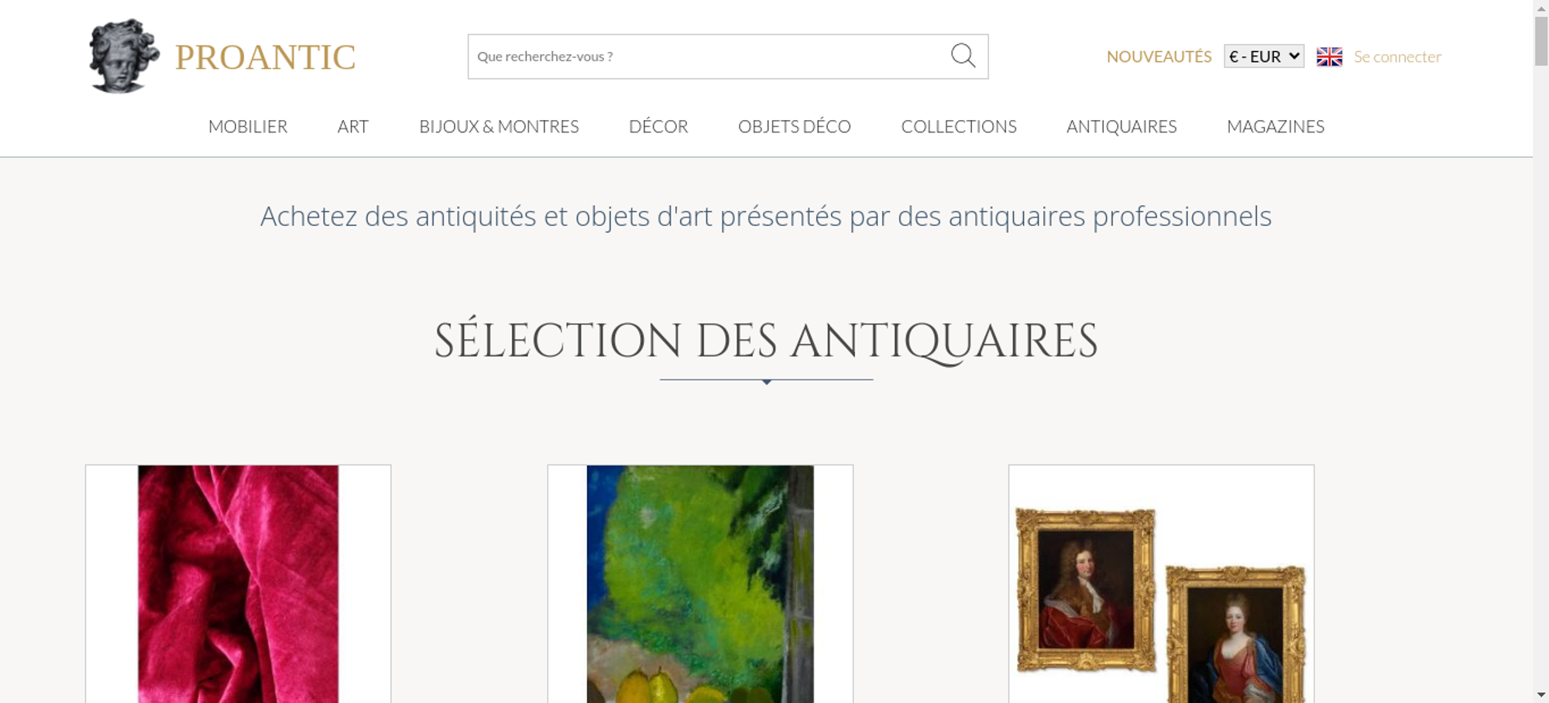1549x703 pixels.
Task: Switch language via the UK flag icon
Action: tap(1329, 57)
